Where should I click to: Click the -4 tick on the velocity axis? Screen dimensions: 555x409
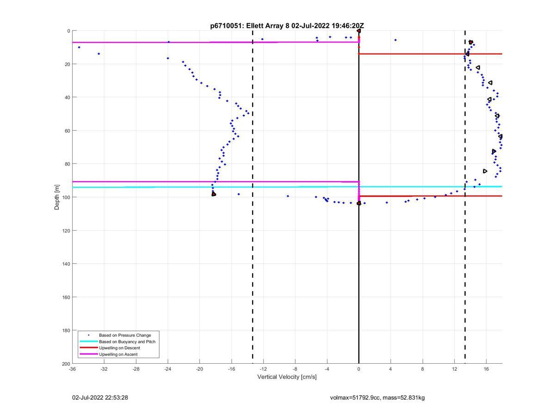(327, 369)
